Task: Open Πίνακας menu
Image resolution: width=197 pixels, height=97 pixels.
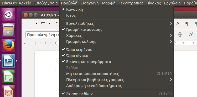Action: coord(154,3)
